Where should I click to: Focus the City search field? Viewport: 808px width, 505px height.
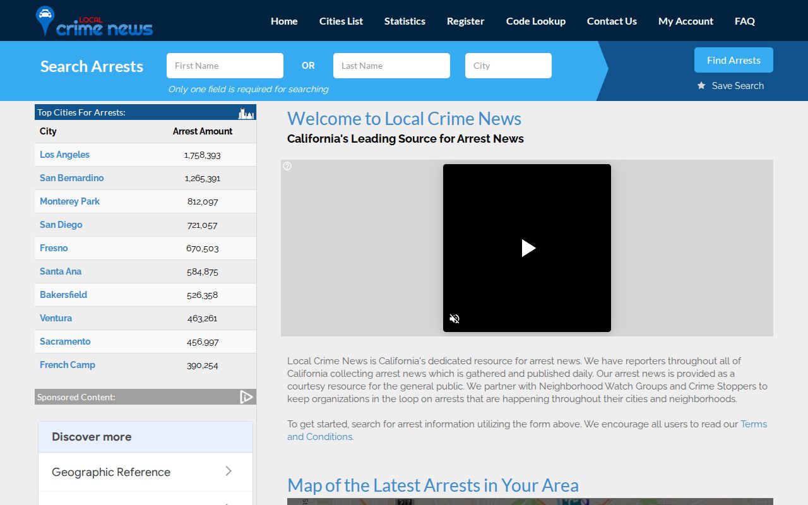click(508, 66)
